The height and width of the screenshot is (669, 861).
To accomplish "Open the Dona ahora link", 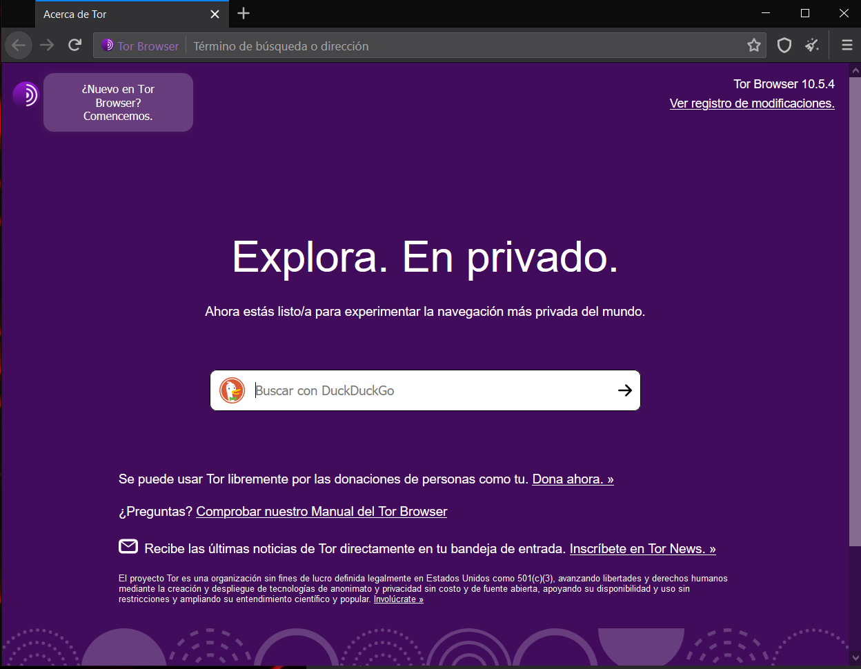I will click(572, 479).
